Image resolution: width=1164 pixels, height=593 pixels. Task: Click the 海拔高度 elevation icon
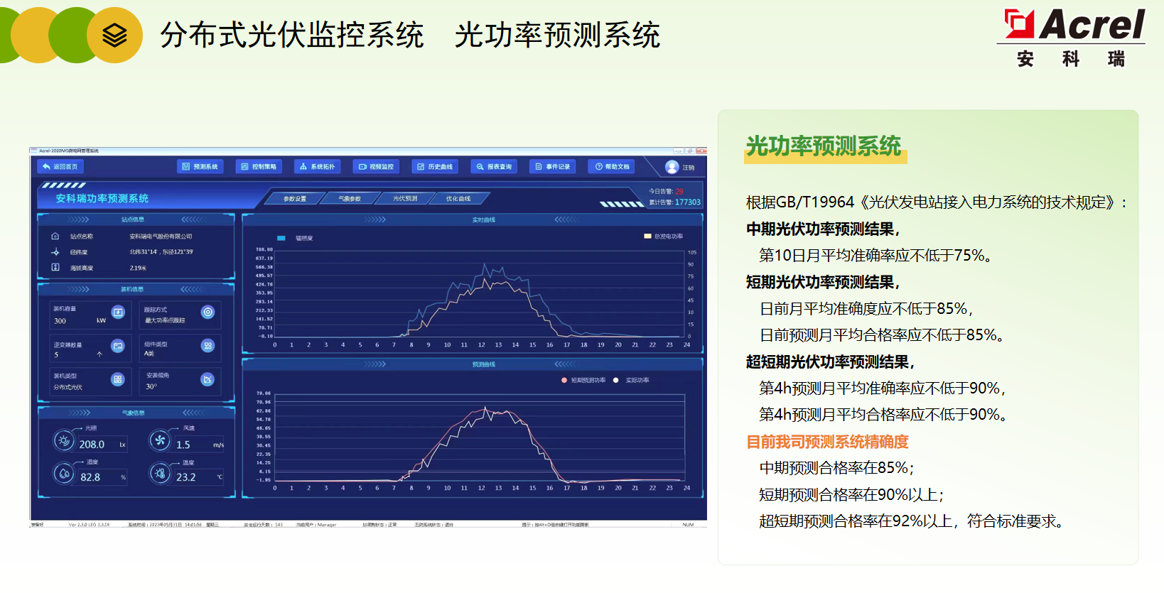click(55, 268)
